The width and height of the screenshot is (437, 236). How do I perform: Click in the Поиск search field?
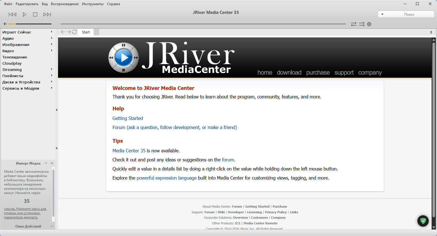(x=409, y=14)
